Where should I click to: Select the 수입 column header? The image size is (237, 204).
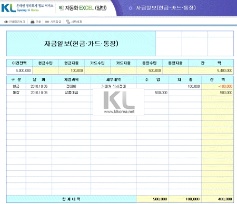(153, 79)
